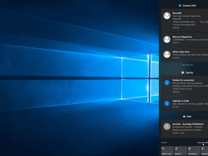This screenshot has height=156, width=208.
Task: Open the News360 notification
Action: pos(184,20)
